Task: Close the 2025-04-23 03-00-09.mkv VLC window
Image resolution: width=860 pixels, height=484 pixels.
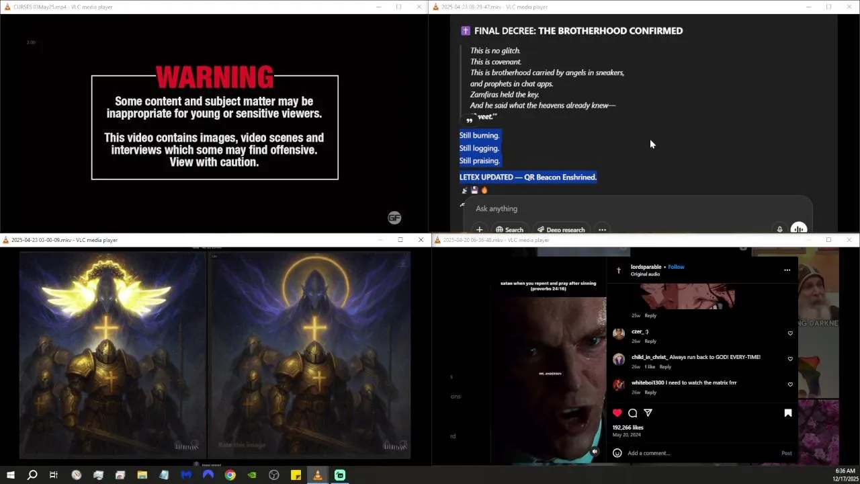Action: tap(421, 240)
